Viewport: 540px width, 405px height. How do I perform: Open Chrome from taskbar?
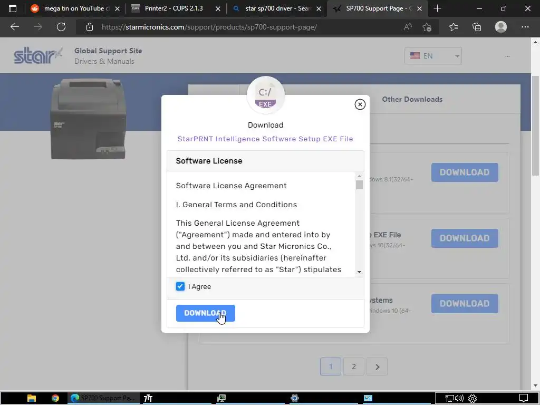click(x=55, y=398)
